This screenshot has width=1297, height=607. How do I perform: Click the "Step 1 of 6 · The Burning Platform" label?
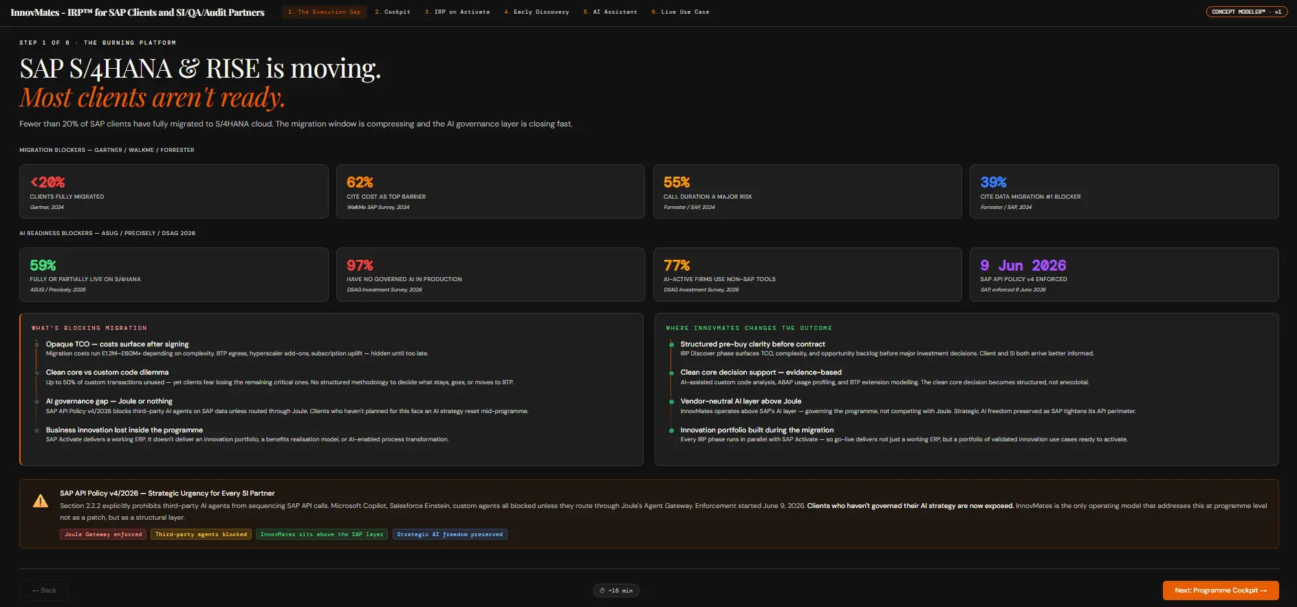(x=98, y=43)
